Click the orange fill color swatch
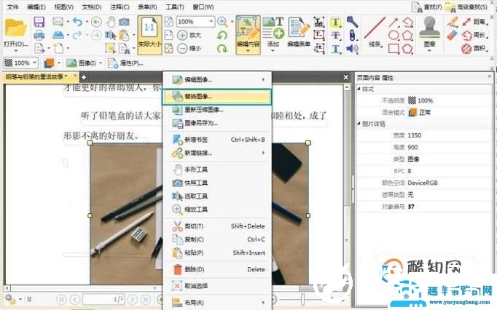The width and height of the screenshot is (497, 310). coord(49,63)
